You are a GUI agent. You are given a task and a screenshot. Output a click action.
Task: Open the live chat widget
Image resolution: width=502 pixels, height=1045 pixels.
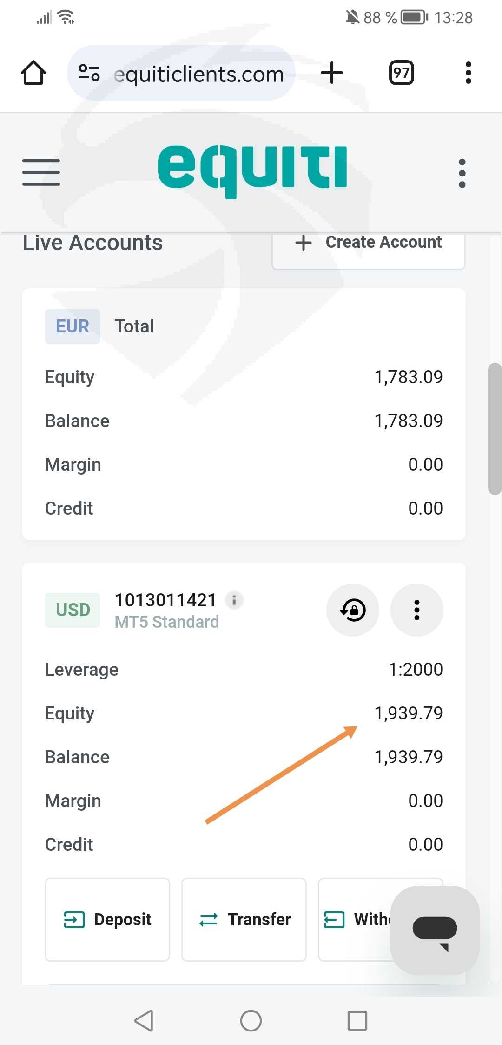click(x=435, y=930)
